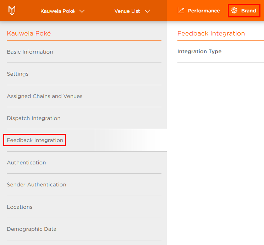
Task: Open the Performance tab
Action: [199, 11]
